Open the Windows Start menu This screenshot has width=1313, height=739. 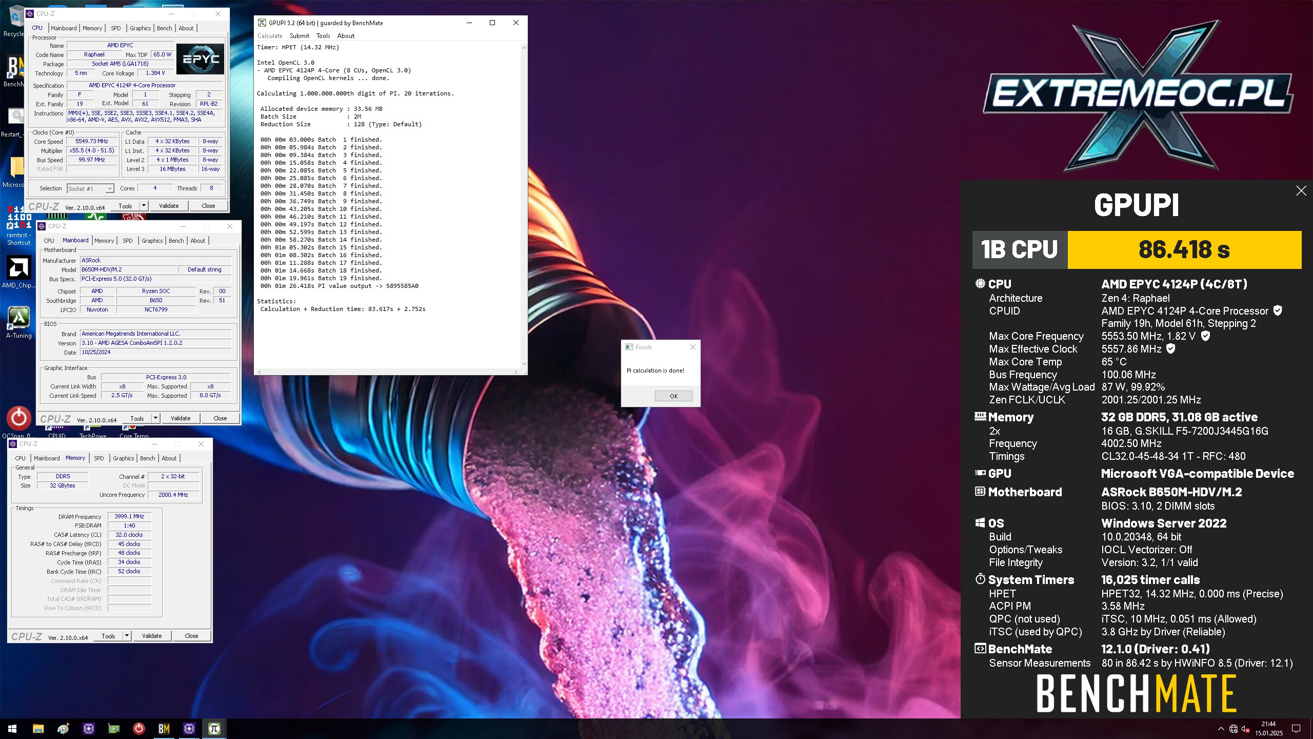point(12,729)
